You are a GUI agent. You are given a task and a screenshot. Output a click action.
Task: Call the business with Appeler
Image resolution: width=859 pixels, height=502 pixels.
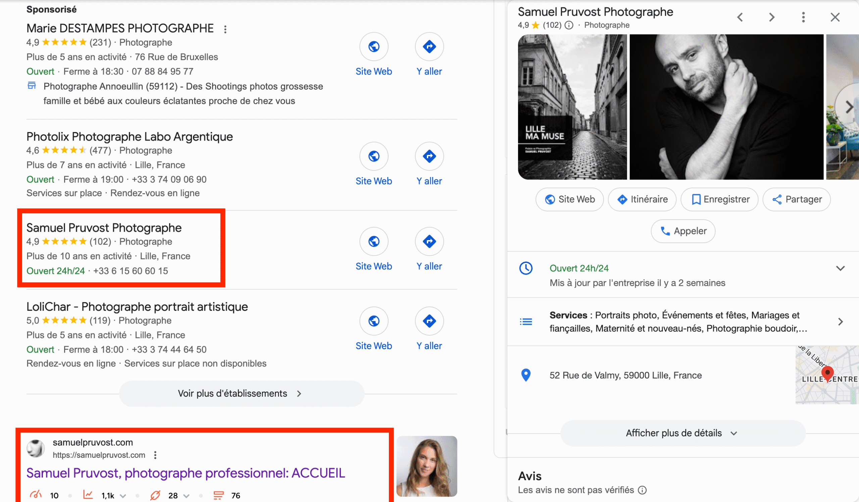(x=683, y=231)
